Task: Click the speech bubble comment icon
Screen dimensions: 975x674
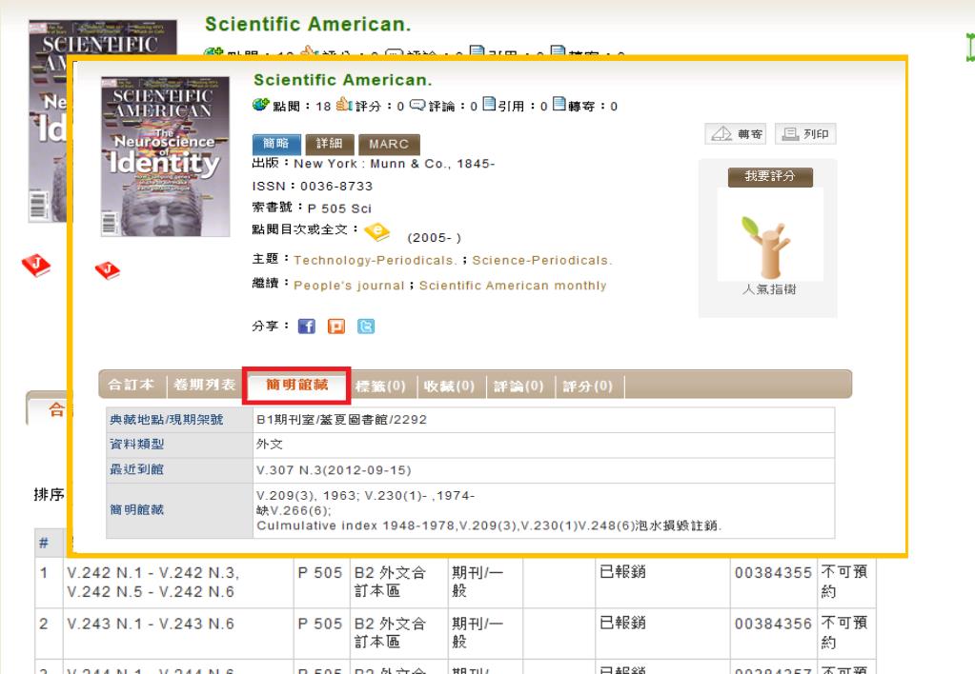Action: click(x=417, y=105)
